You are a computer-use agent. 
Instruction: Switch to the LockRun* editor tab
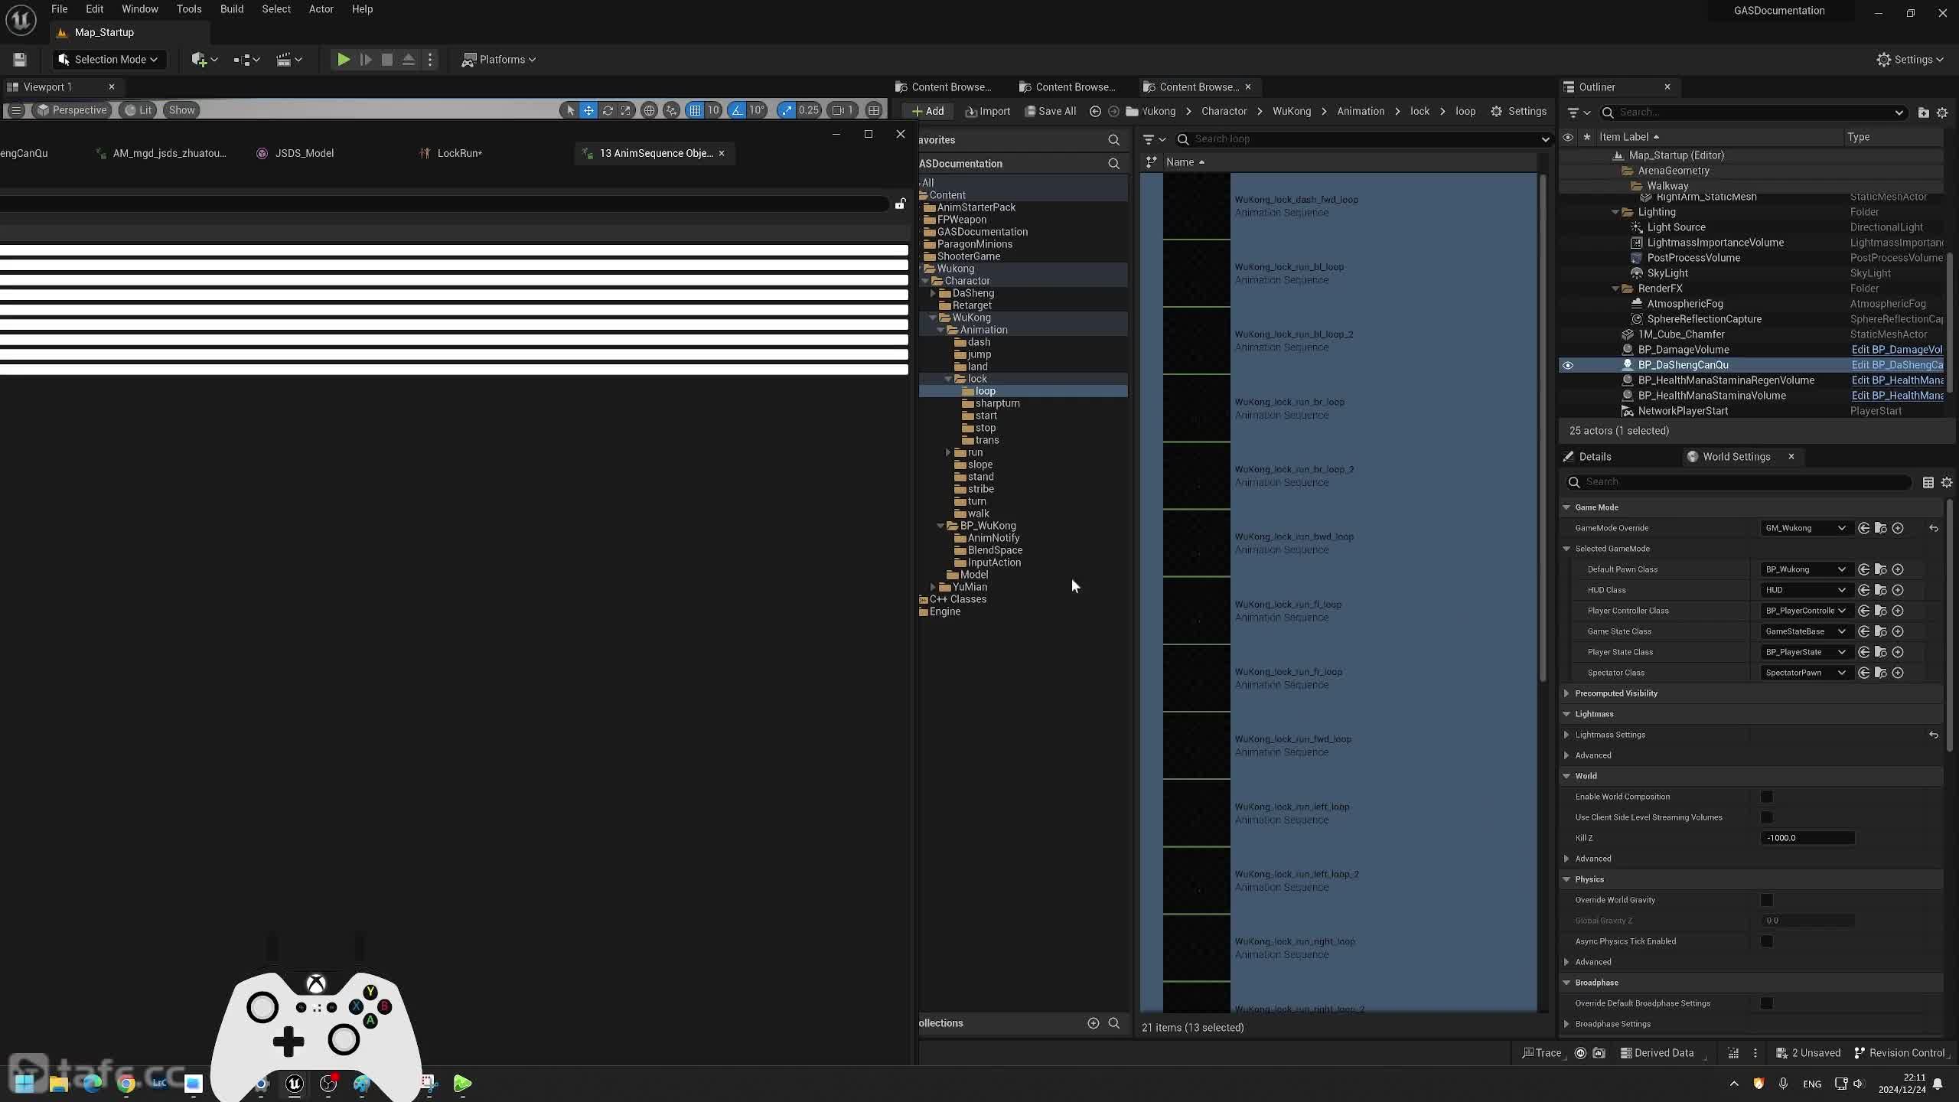(459, 153)
